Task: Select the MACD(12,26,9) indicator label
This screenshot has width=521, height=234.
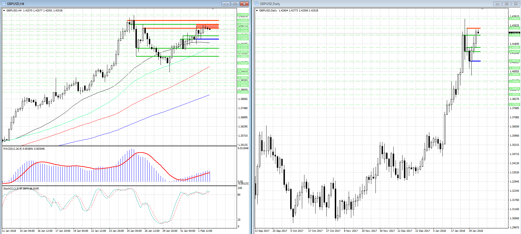Action: click(24, 149)
